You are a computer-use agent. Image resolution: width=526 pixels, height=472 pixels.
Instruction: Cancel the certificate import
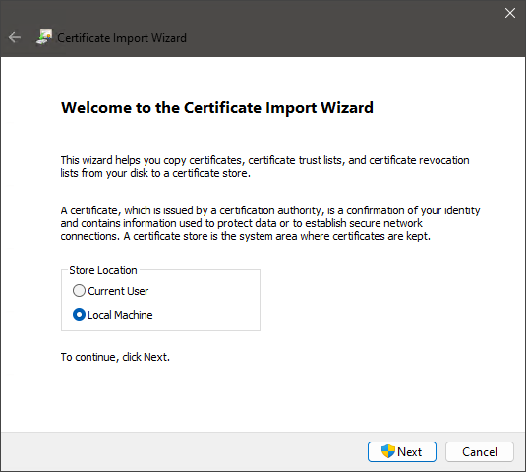480,452
